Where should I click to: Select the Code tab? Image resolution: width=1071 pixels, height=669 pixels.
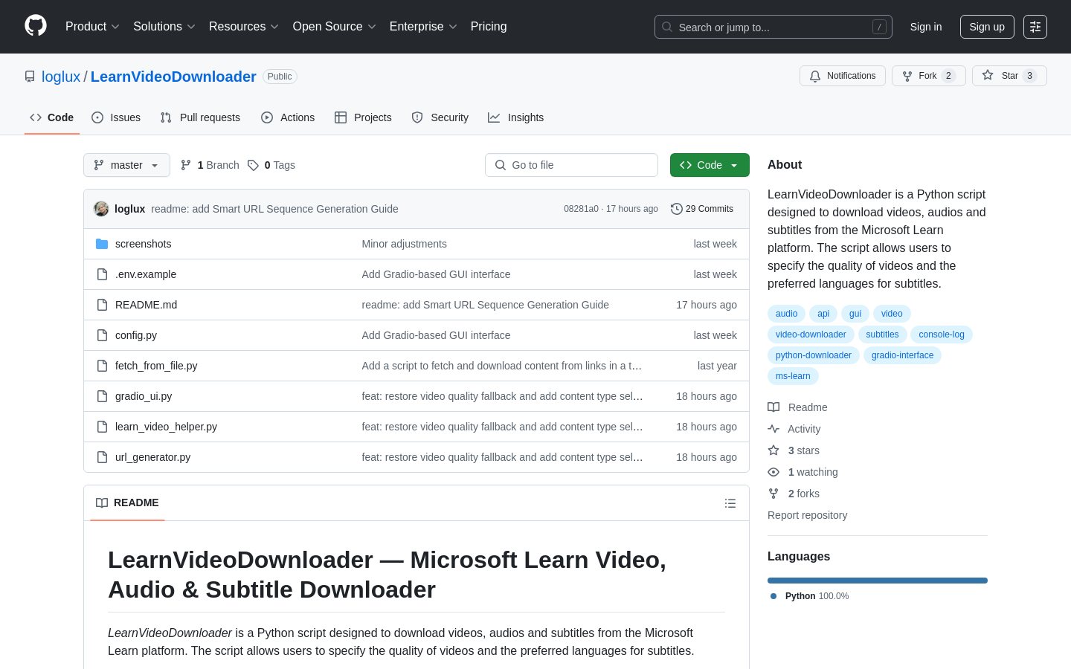[52, 117]
